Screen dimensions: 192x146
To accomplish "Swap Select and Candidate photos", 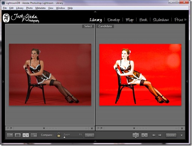I will [x=135, y=135].
